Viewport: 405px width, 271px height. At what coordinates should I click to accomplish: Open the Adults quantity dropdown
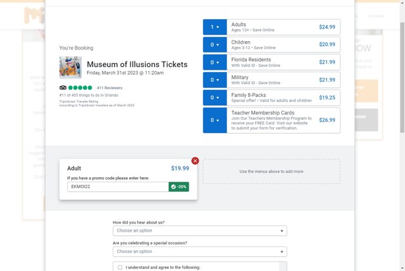(215, 27)
